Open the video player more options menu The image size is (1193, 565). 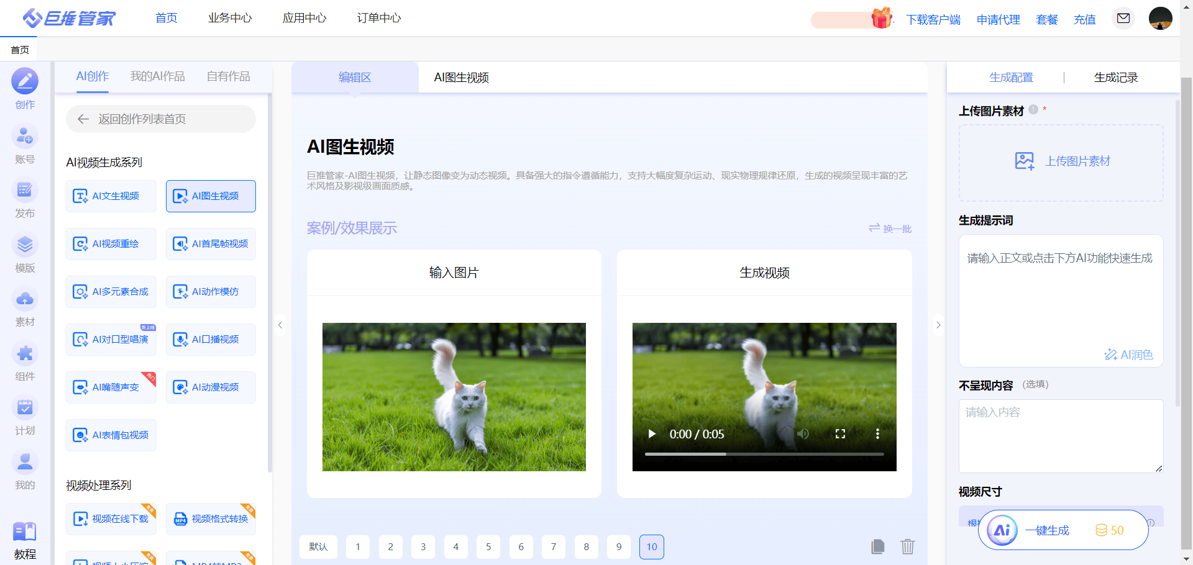(877, 434)
